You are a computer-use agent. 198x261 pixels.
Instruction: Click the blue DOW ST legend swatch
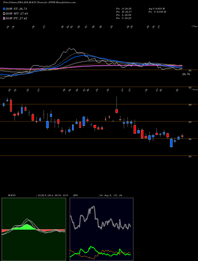click(x=4, y=9)
